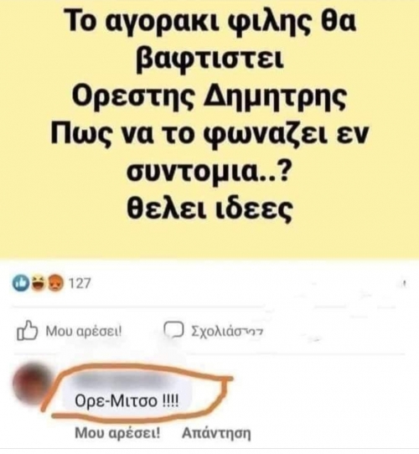Click the 'θελει ιδεες' line in post
Image resolution: width=419 pixels, height=454 pixels.
point(209,208)
